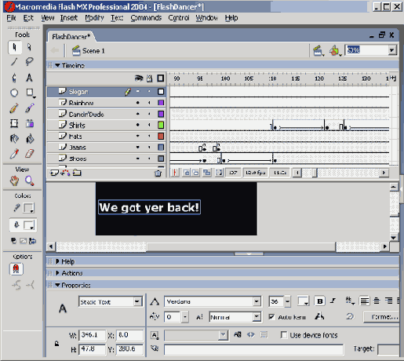Toggle the Auto kern checkbox
This screenshot has width=404, height=361.
271,317
